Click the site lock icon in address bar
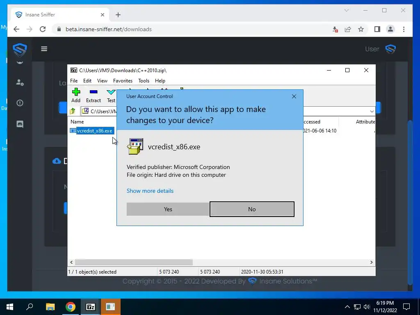This screenshot has height=315, width=420. tap(59, 29)
